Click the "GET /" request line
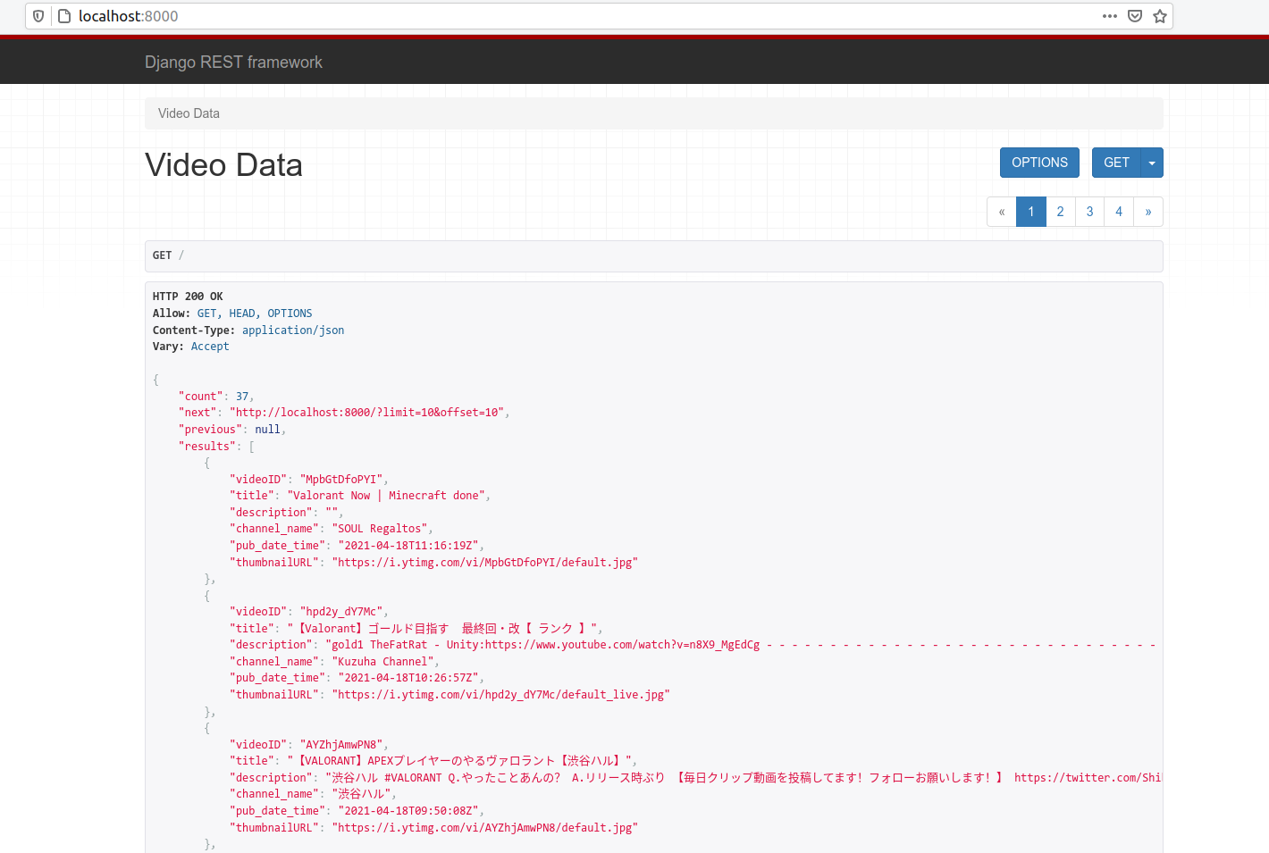This screenshot has height=853, width=1269. coord(168,255)
